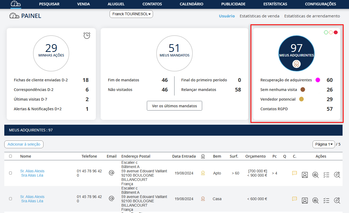Open the CONFIGURAÇÕES menu
The image size is (349, 213).
tap(320, 4)
